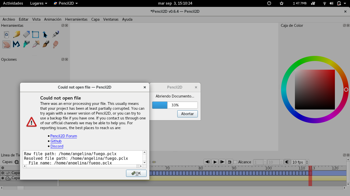Enable the Alcance range checkbox
Viewport: 350px width, 196px height.
click(235, 162)
